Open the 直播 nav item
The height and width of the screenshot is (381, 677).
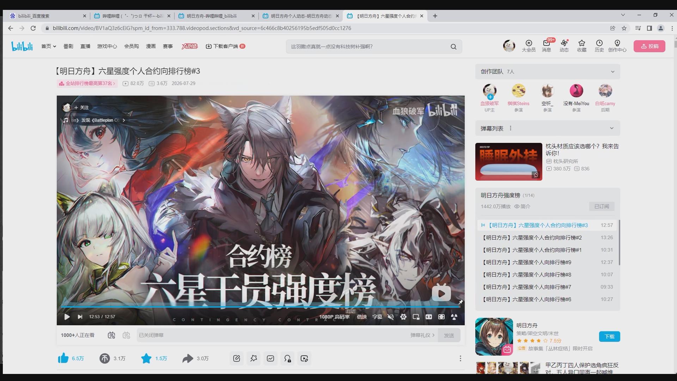coord(85,46)
